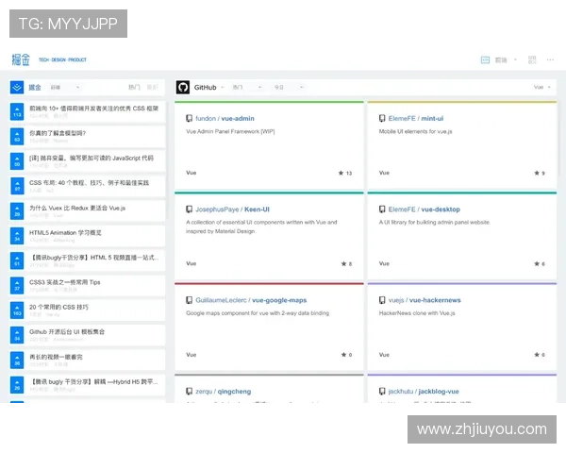
Task: Click the blue 掘金 panel icon
Action: coord(17,87)
